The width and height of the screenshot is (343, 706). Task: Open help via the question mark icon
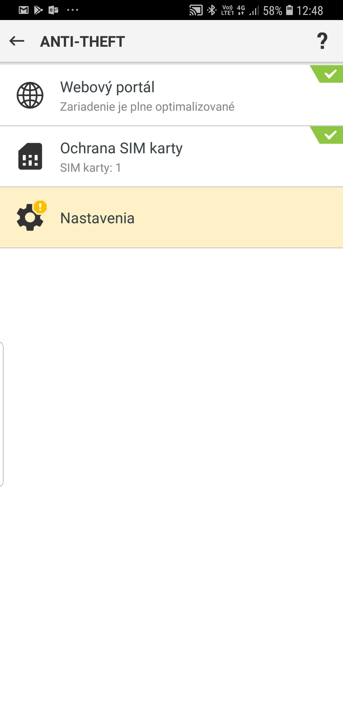click(x=322, y=41)
